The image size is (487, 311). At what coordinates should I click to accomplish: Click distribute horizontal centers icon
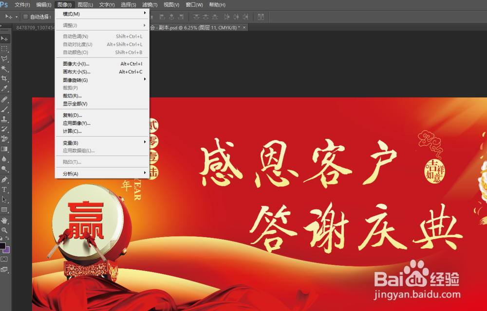tap(236, 17)
